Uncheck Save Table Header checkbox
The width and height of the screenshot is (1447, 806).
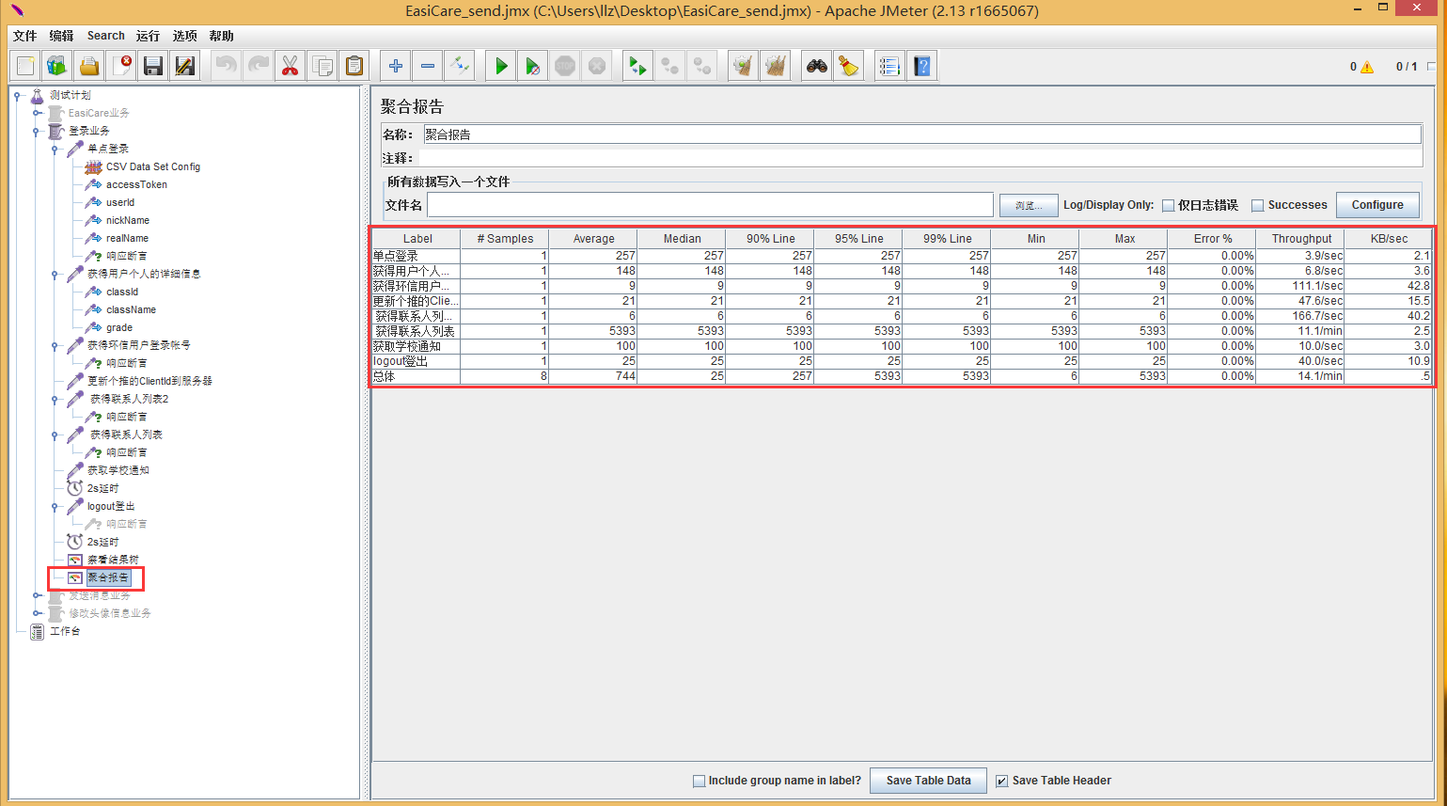pyautogui.click(x=1002, y=781)
